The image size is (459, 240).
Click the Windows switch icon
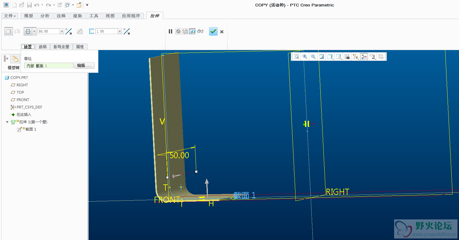click(67, 5)
